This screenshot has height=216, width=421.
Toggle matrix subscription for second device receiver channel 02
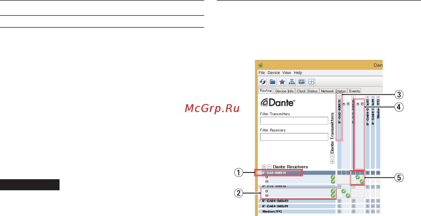coord(348,196)
